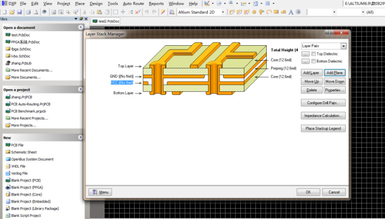
Task: Interactively route connections icon
Action: tap(232, 12)
